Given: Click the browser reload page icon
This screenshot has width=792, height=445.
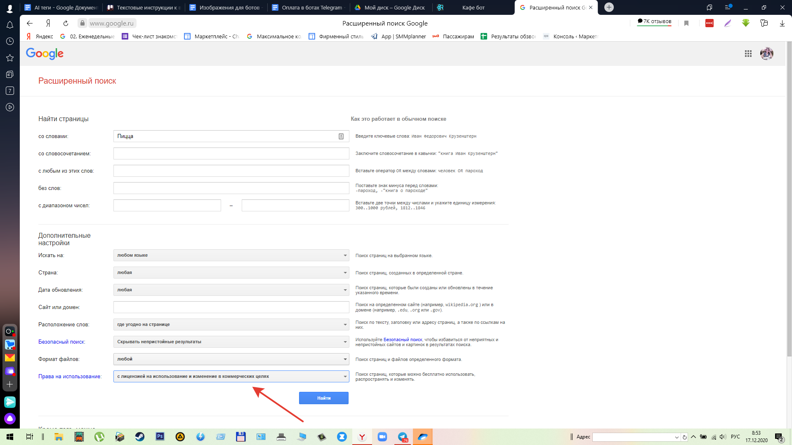Looking at the screenshot, I should 66,23.
